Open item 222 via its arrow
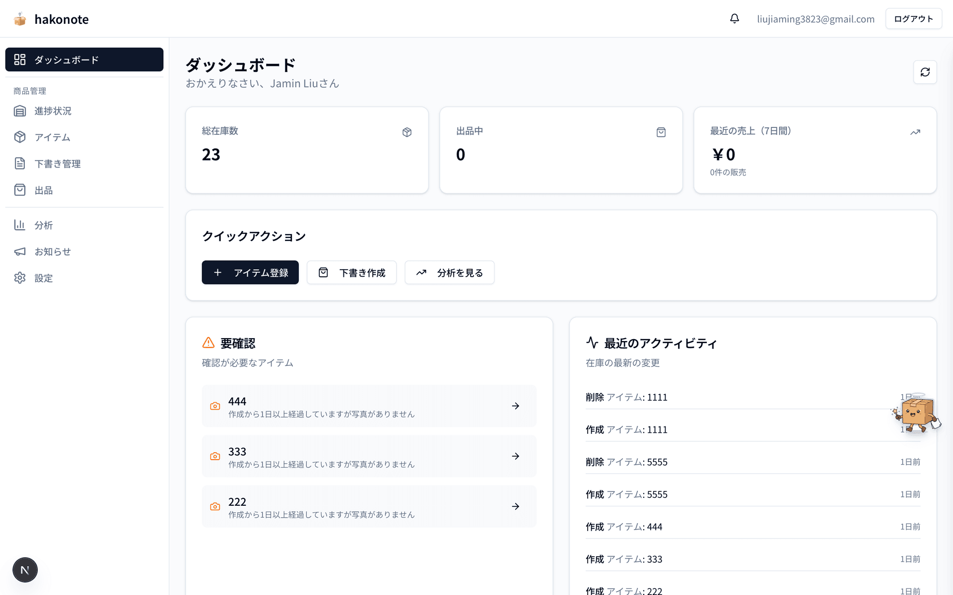 pos(515,506)
